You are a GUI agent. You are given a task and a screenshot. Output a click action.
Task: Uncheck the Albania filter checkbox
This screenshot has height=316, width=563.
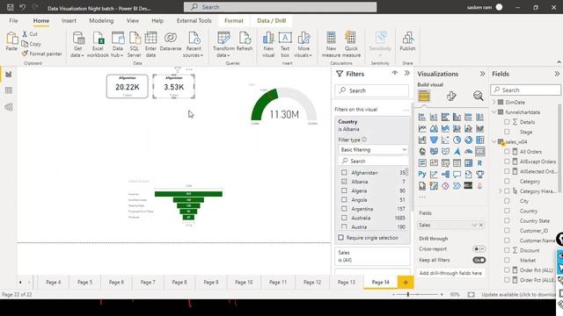pyautogui.click(x=344, y=182)
